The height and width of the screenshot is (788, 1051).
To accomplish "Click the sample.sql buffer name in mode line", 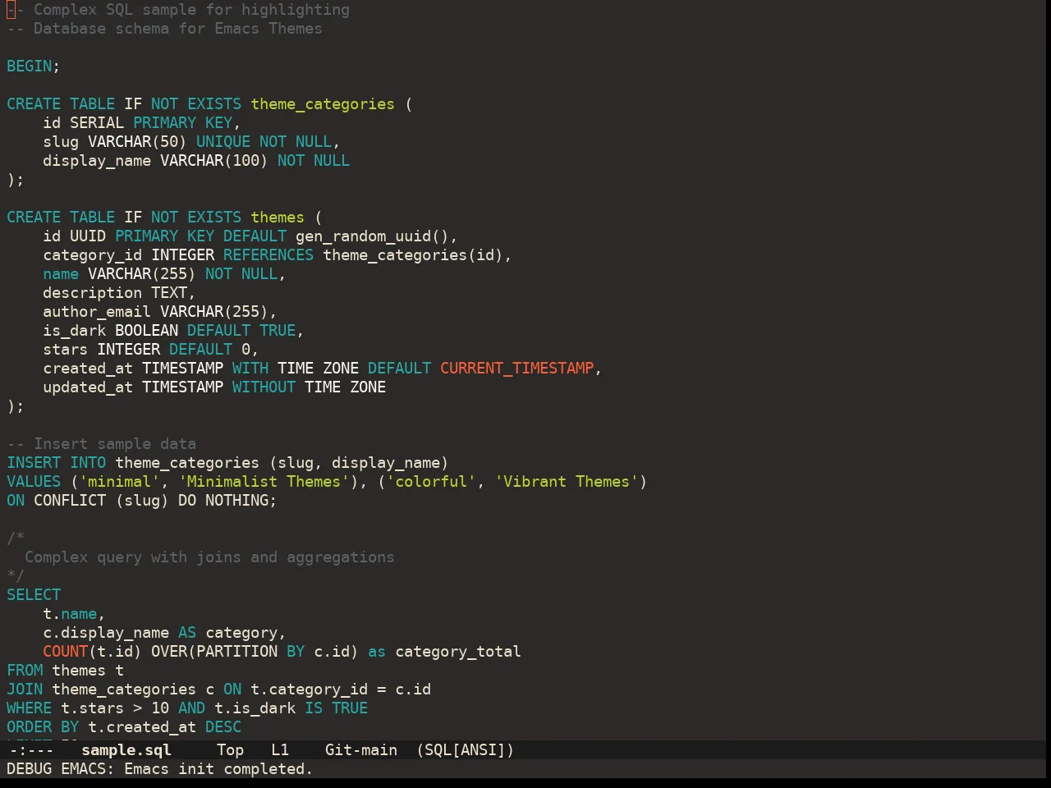I will (126, 750).
